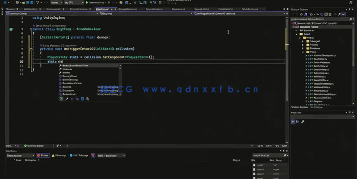
Task: Click the wrench Property Pages icon in Properties panel
Action: (x=302, y=122)
